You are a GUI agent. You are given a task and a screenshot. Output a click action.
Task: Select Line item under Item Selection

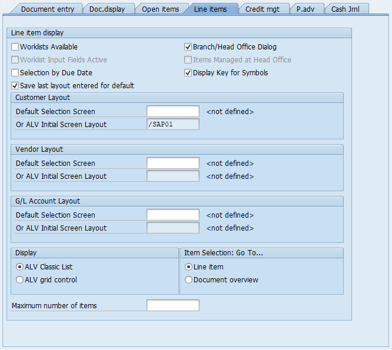(188, 267)
